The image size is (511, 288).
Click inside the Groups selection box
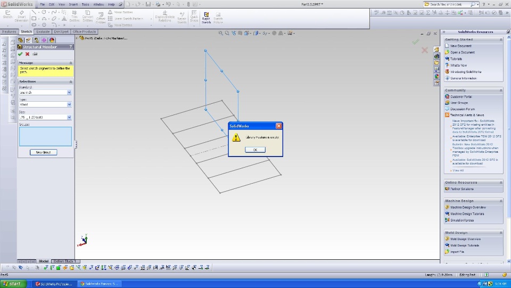pyautogui.click(x=45, y=136)
